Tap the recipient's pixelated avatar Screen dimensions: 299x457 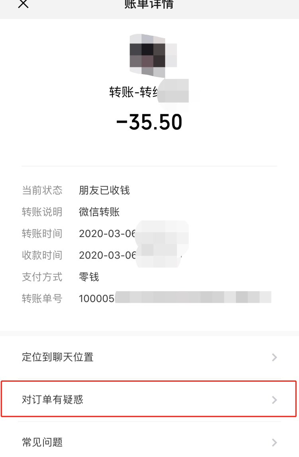[153, 56]
